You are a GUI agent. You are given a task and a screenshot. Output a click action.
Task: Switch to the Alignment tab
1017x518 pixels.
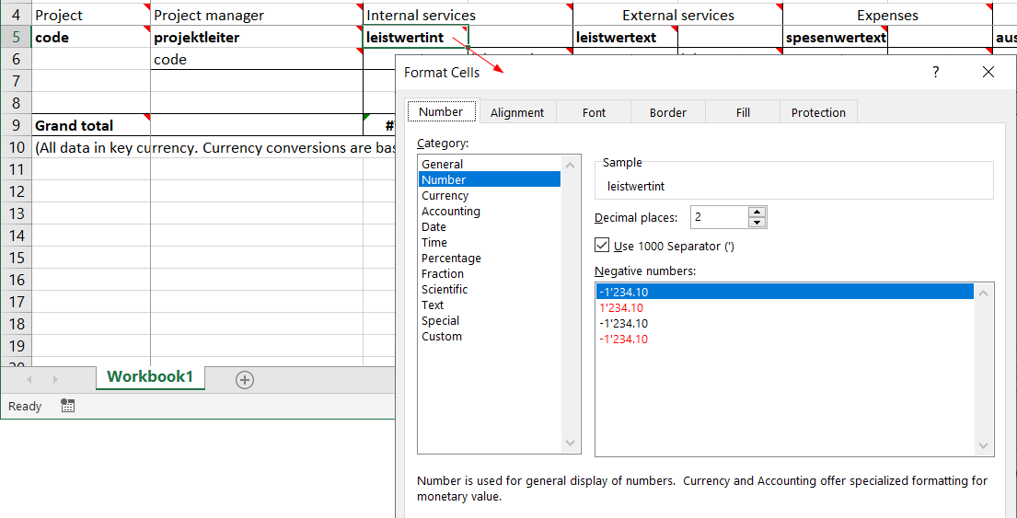tap(516, 112)
